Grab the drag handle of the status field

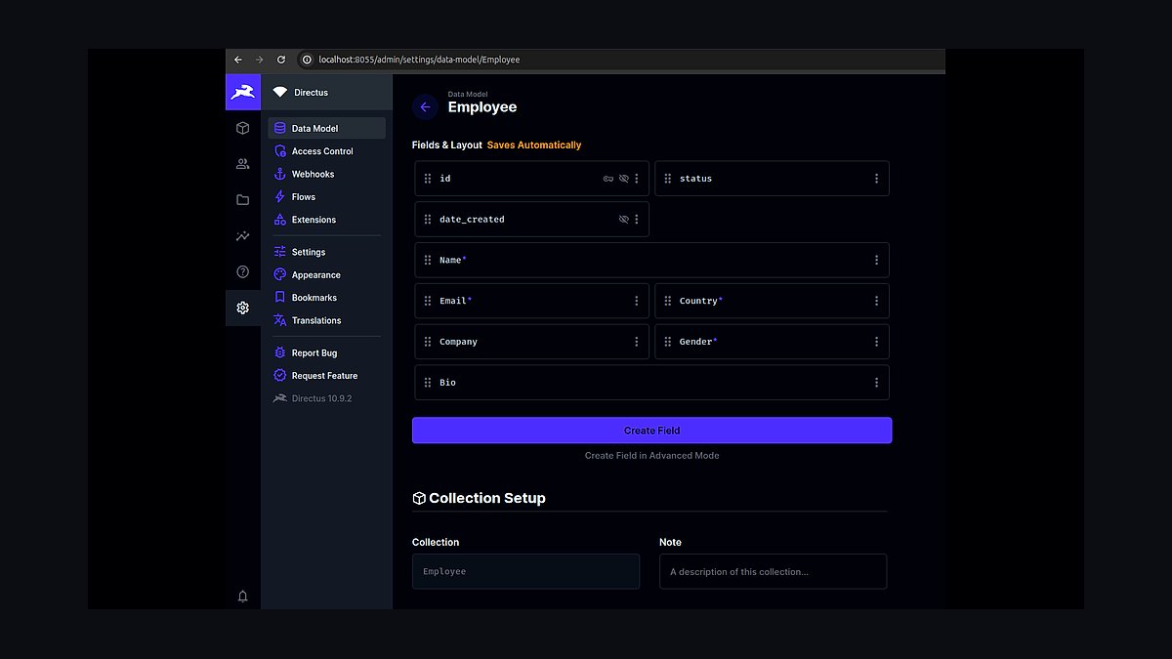tap(668, 179)
